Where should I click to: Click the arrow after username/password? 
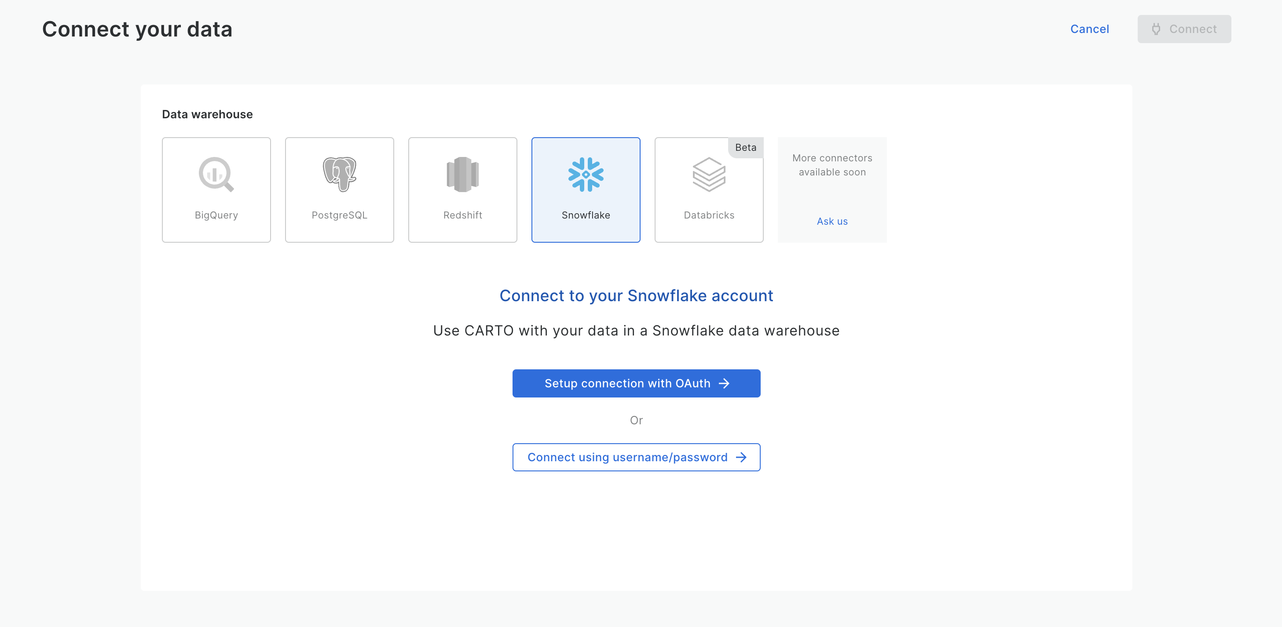[x=741, y=457]
